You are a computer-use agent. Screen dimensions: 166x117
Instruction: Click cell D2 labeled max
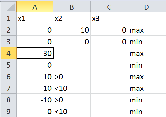click(x=147, y=30)
